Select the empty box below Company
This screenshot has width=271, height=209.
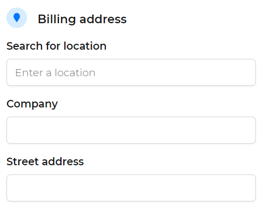click(x=131, y=130)
